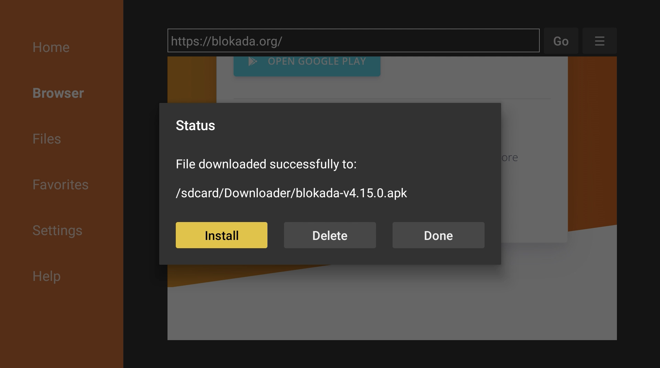Click the Google Play triangle icon

[253, 62]
